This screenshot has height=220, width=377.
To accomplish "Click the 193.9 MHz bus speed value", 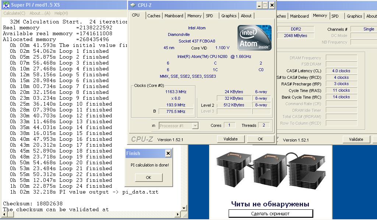I will (176, 105).
